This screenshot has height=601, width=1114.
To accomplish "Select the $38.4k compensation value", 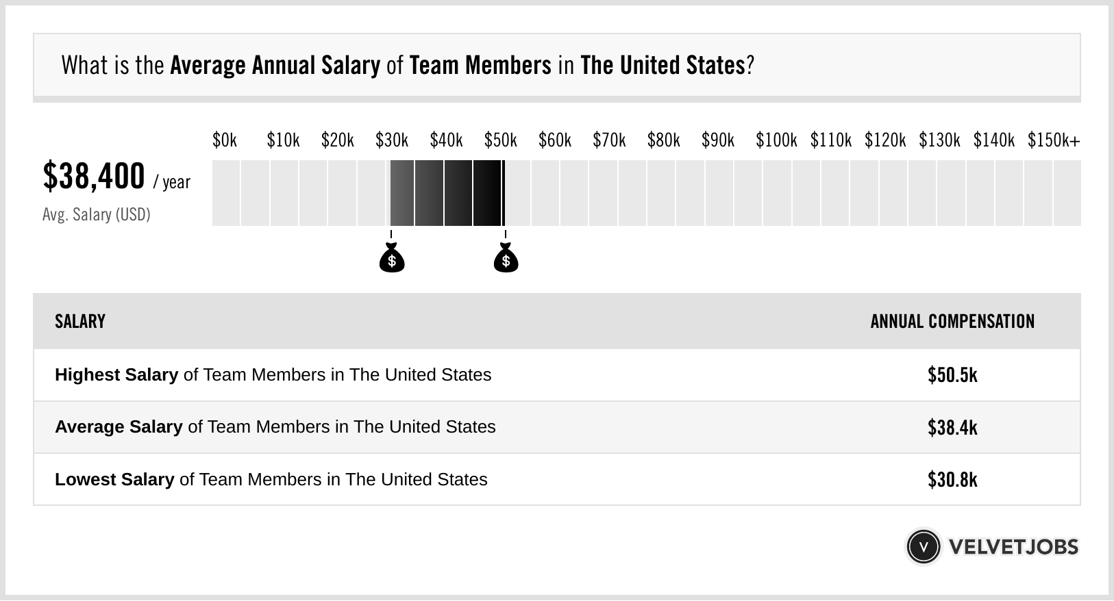I will pos(952,427).
